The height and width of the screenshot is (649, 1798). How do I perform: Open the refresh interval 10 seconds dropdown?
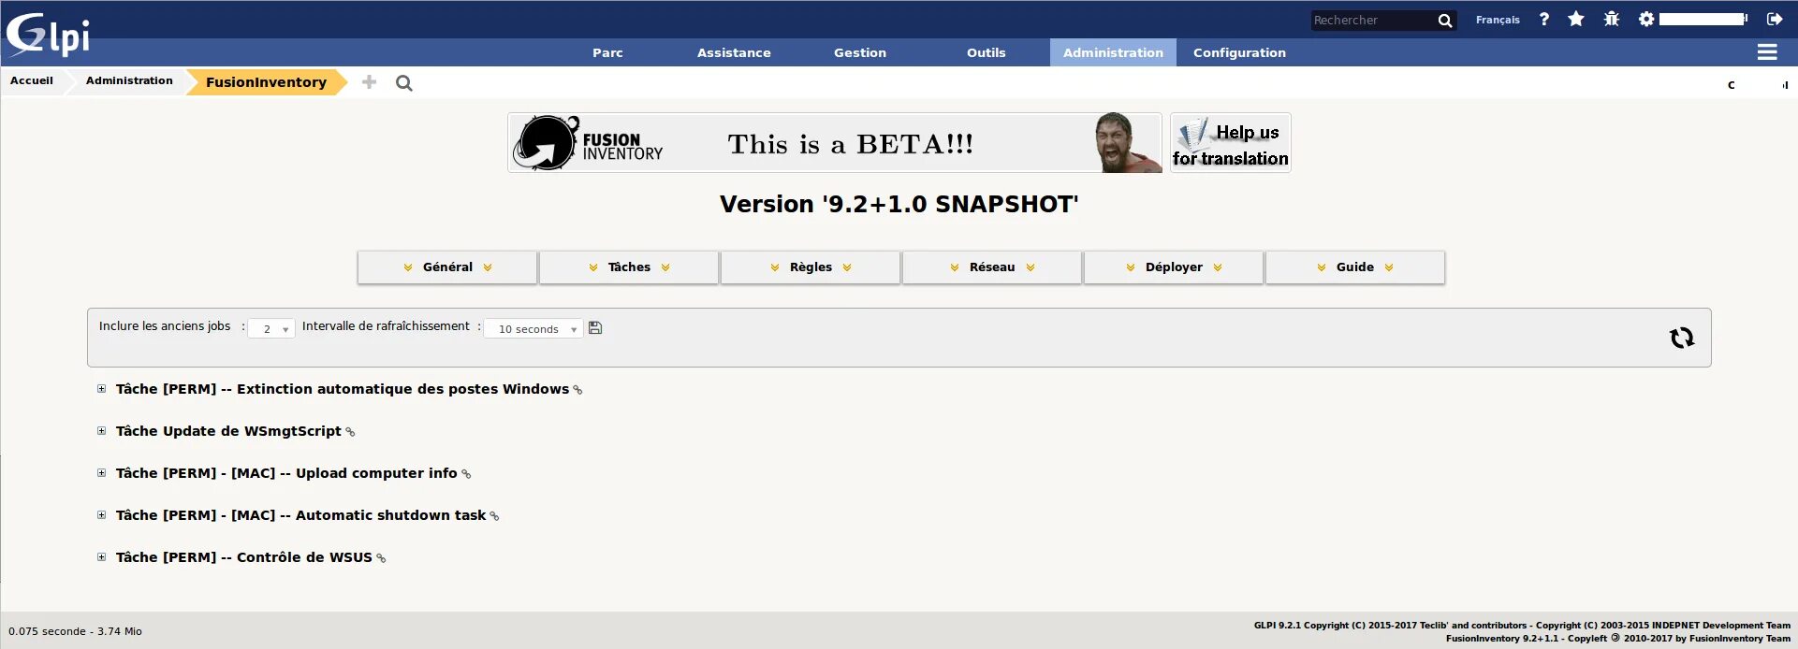[534, 329]
